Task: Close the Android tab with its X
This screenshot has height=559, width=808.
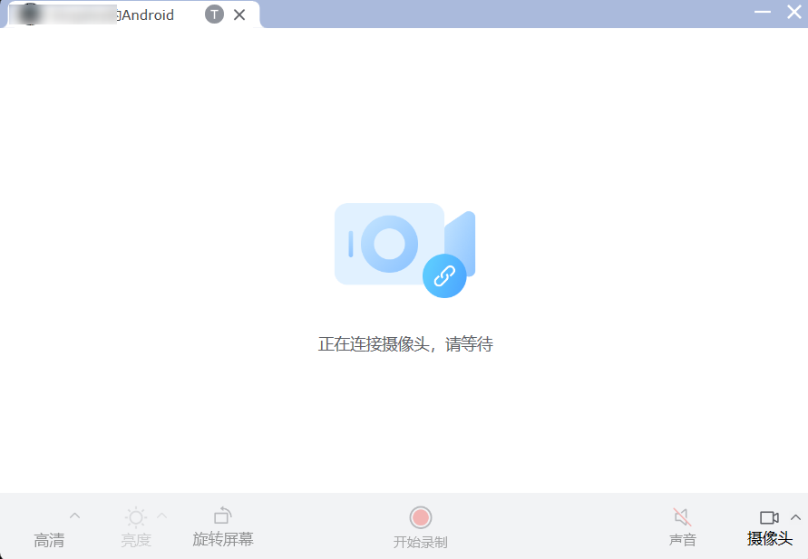Action: (239, 14)
